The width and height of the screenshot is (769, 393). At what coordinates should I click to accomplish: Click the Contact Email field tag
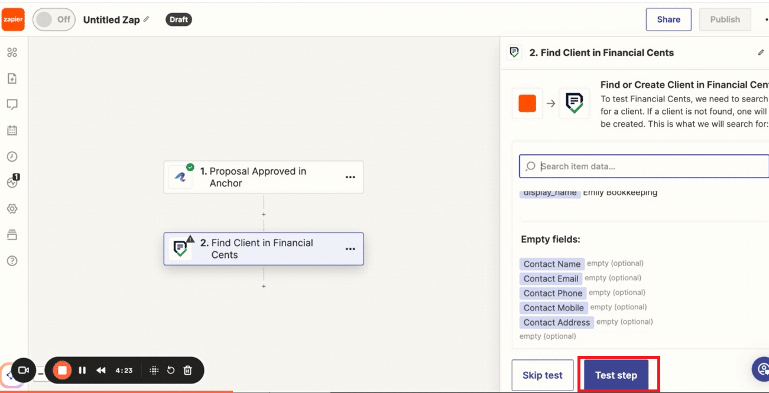pyautogui.click(x=551, y=279)
